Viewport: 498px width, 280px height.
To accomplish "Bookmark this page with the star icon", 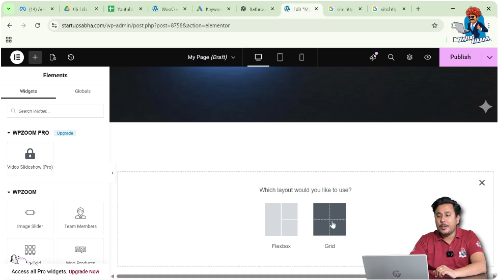I will pos(434,25).
